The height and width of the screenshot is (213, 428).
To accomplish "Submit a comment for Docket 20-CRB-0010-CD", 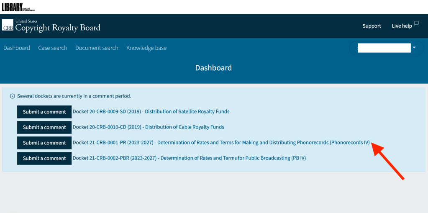I will [44, 127].
